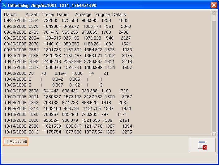Select date 10/13/2008
The image size is (219, 165).
point(15,120)
